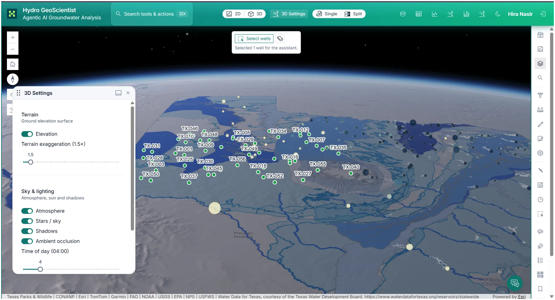Toggle dark mode with the moon icon

[x=498, y=14]
